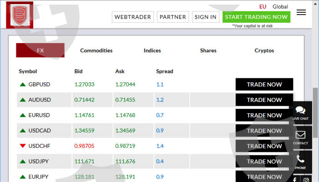Select the FX tab
319x182 pixels.
coord(40,51)
